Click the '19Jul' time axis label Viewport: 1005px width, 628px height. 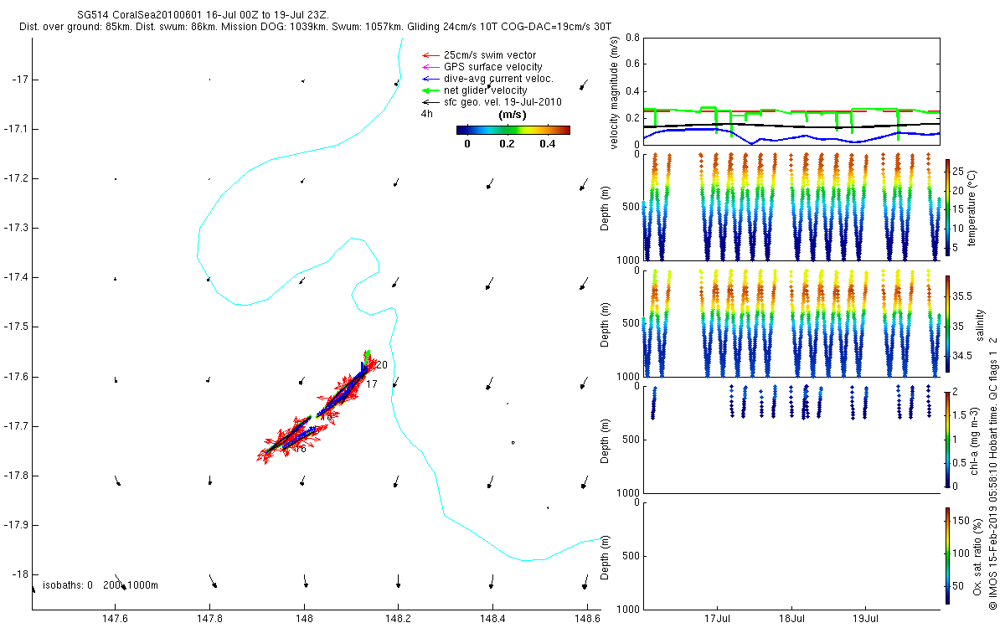coord(864,620)
